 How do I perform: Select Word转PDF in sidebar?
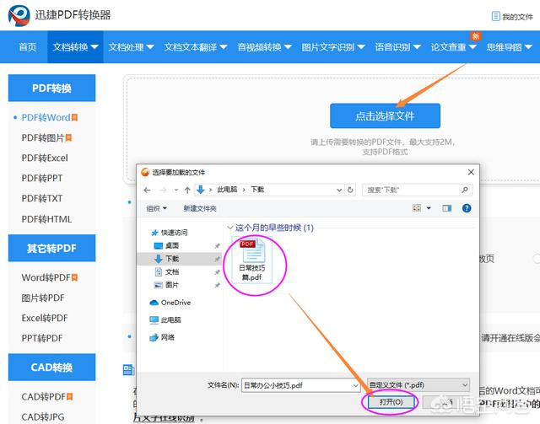46,277
